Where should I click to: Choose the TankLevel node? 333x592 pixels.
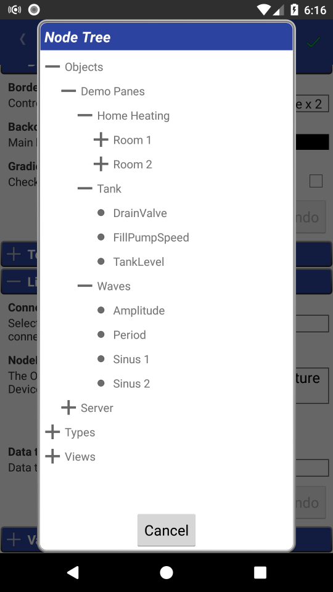[x=139, y=261]
